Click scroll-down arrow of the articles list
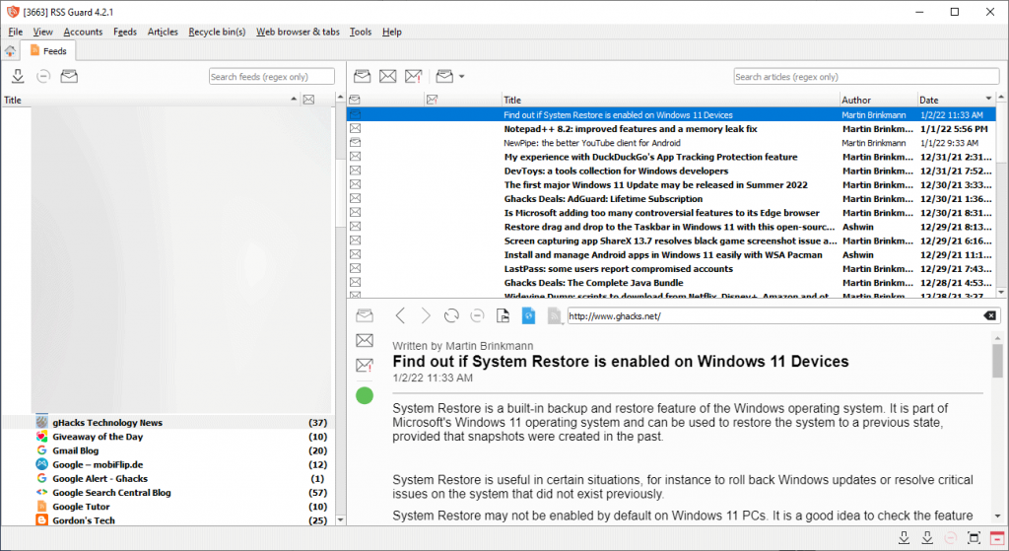This screenshot has width=1009, height=551. coord(1001,292)
